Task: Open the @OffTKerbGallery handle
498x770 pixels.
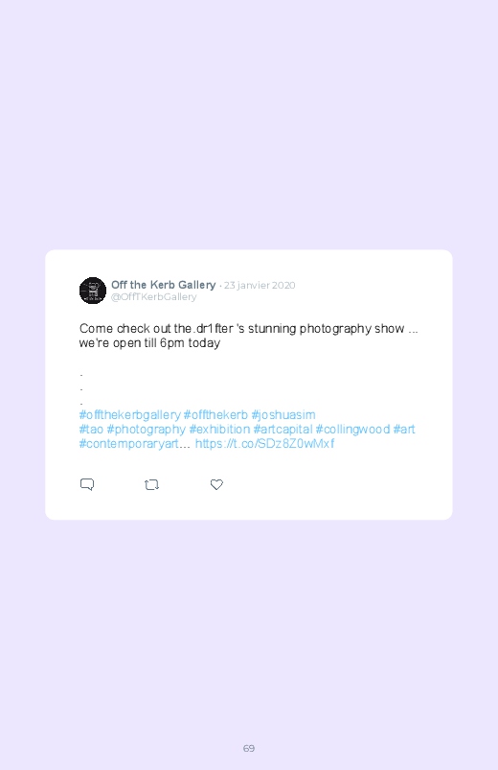Action: tap(153, 296)
